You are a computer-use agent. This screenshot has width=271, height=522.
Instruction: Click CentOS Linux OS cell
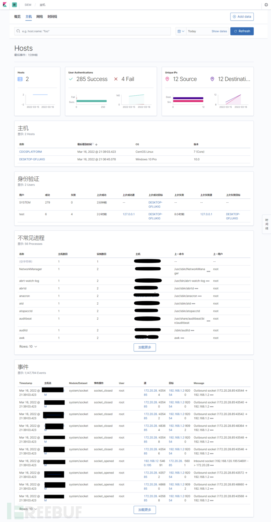click(144, 152)
